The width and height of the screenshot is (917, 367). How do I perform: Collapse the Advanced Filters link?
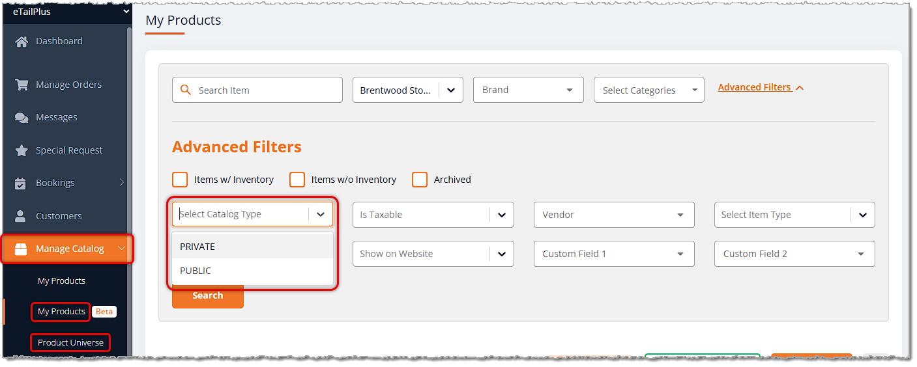761,87
